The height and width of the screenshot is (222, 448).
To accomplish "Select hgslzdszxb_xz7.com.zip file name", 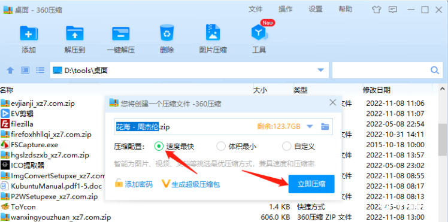I will pyautogui.click(x=50, y=155).
